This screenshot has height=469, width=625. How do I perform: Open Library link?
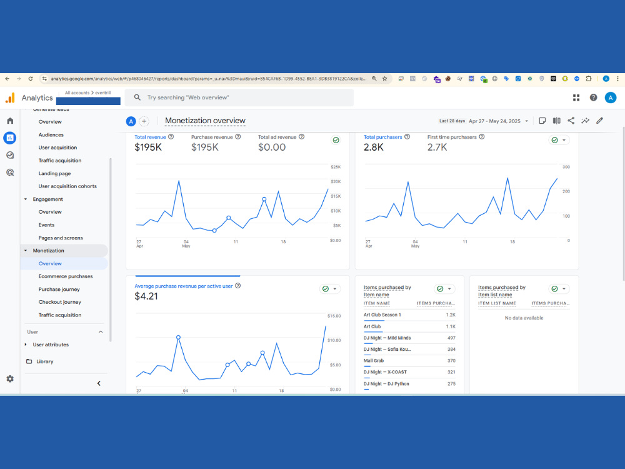44,361
